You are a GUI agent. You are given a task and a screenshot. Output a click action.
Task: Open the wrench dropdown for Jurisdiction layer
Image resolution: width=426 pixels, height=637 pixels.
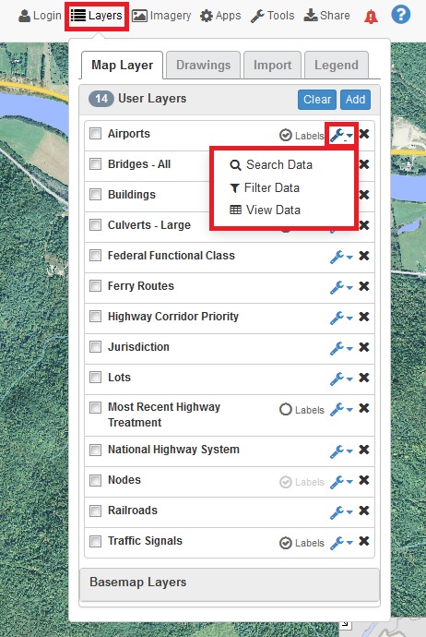[x=341, y=348]
